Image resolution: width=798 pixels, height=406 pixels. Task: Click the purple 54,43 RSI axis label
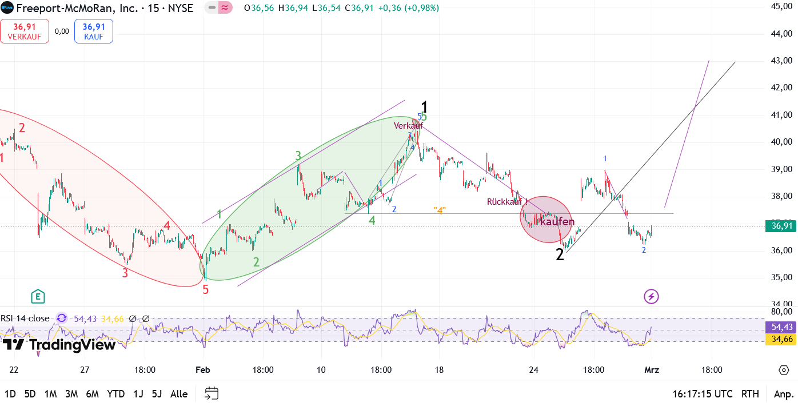[781, 327]
